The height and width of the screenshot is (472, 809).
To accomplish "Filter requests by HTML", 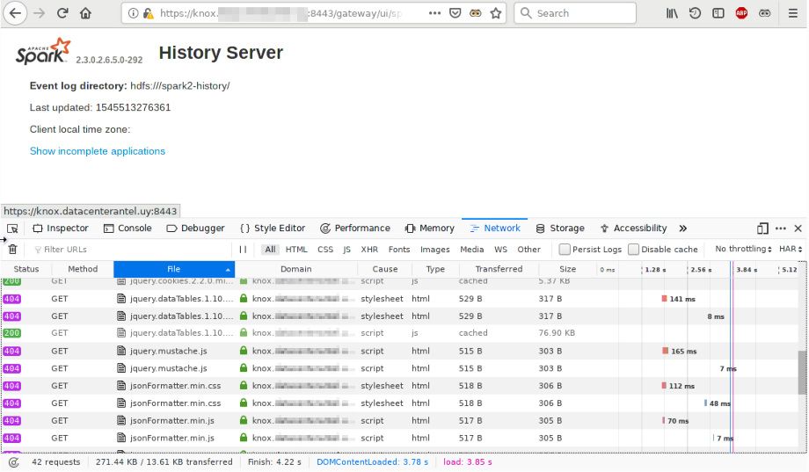I will tap(296, 249).
